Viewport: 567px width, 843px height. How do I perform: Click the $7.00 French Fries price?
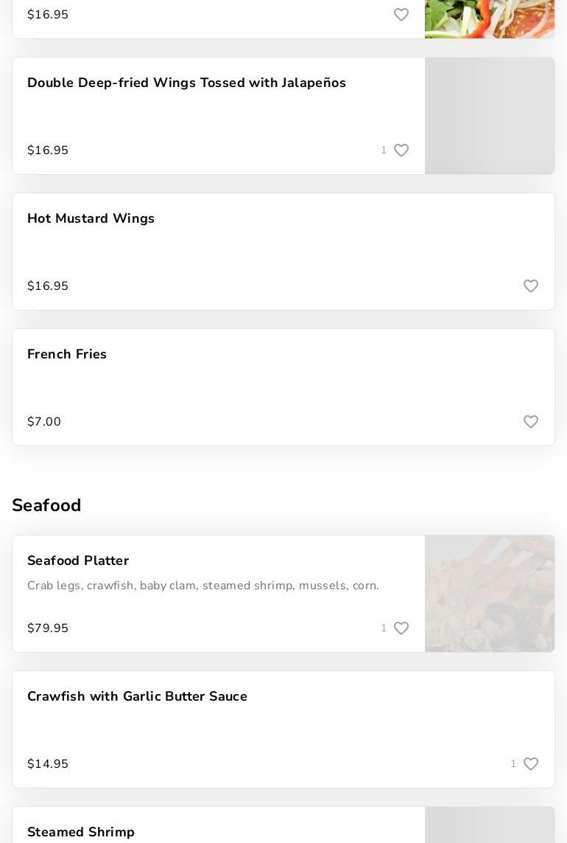click(x=44, y=422)
